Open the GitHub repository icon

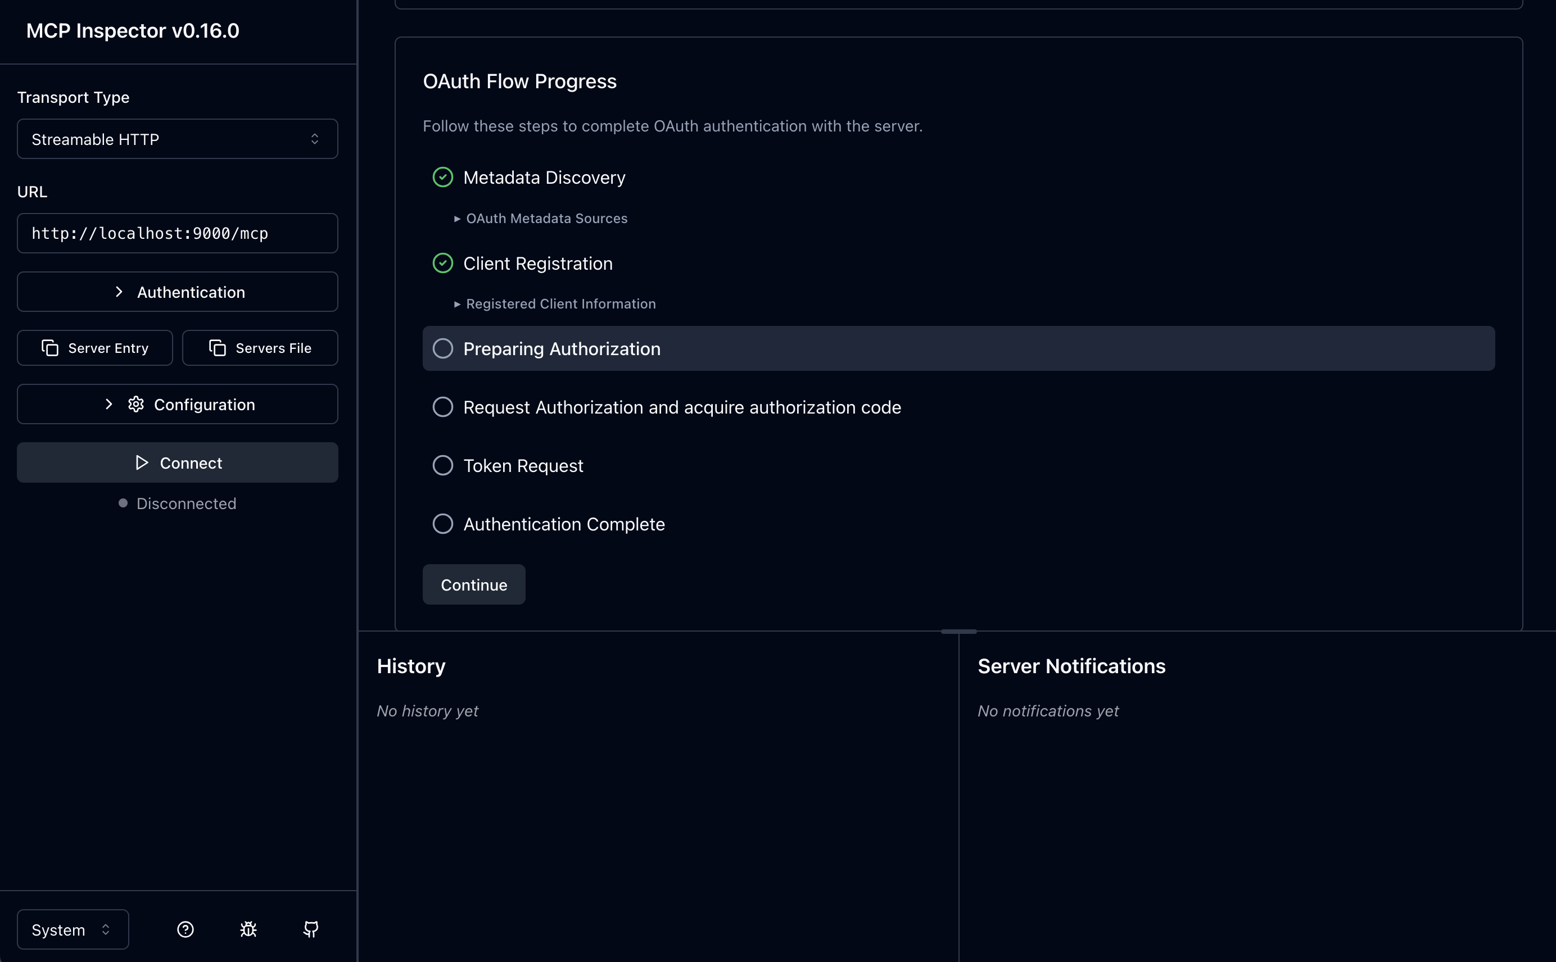coord(310,929)
